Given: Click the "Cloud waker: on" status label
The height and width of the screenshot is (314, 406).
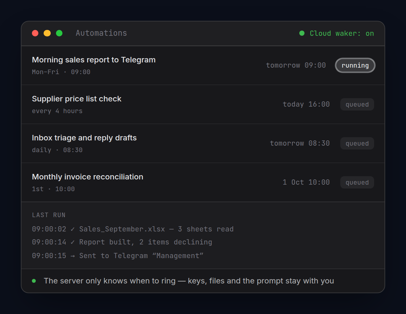Looking at the screenshot, I should point(342,33).
